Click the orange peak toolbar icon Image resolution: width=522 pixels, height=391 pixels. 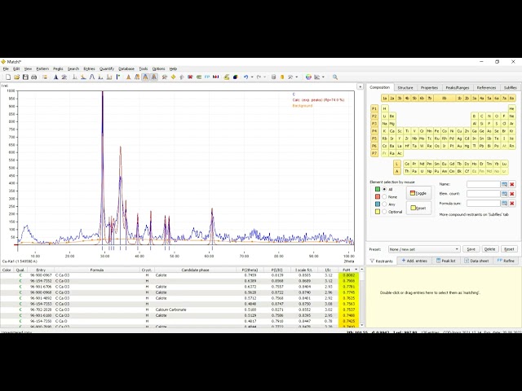129,77
